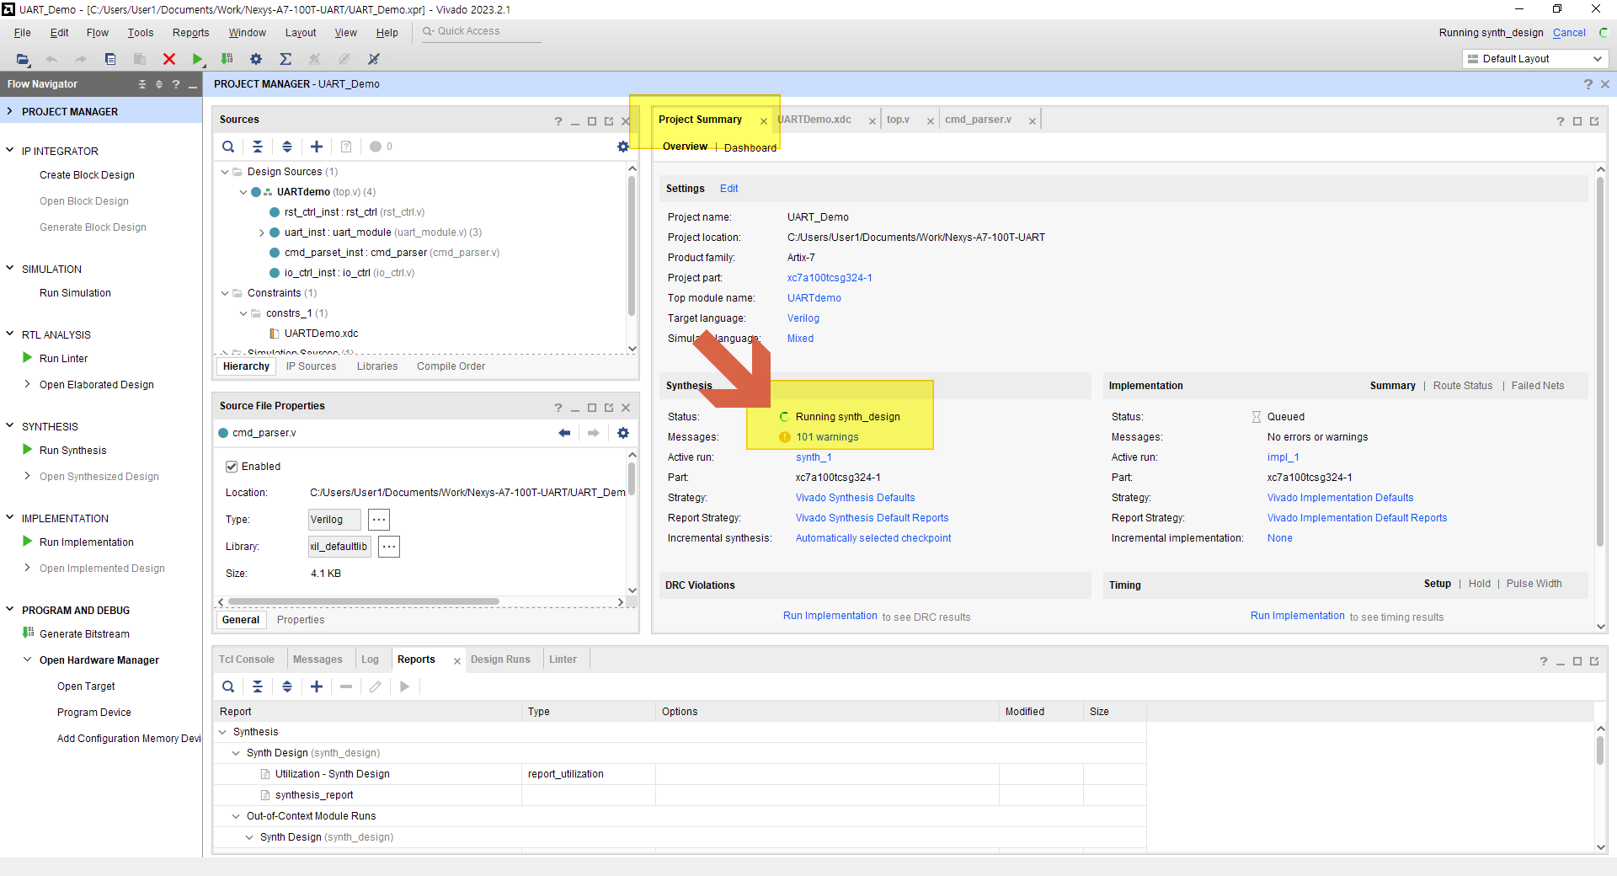Click the Reports panel vertical scrollbar
1617x876 pixels.
1601,750
